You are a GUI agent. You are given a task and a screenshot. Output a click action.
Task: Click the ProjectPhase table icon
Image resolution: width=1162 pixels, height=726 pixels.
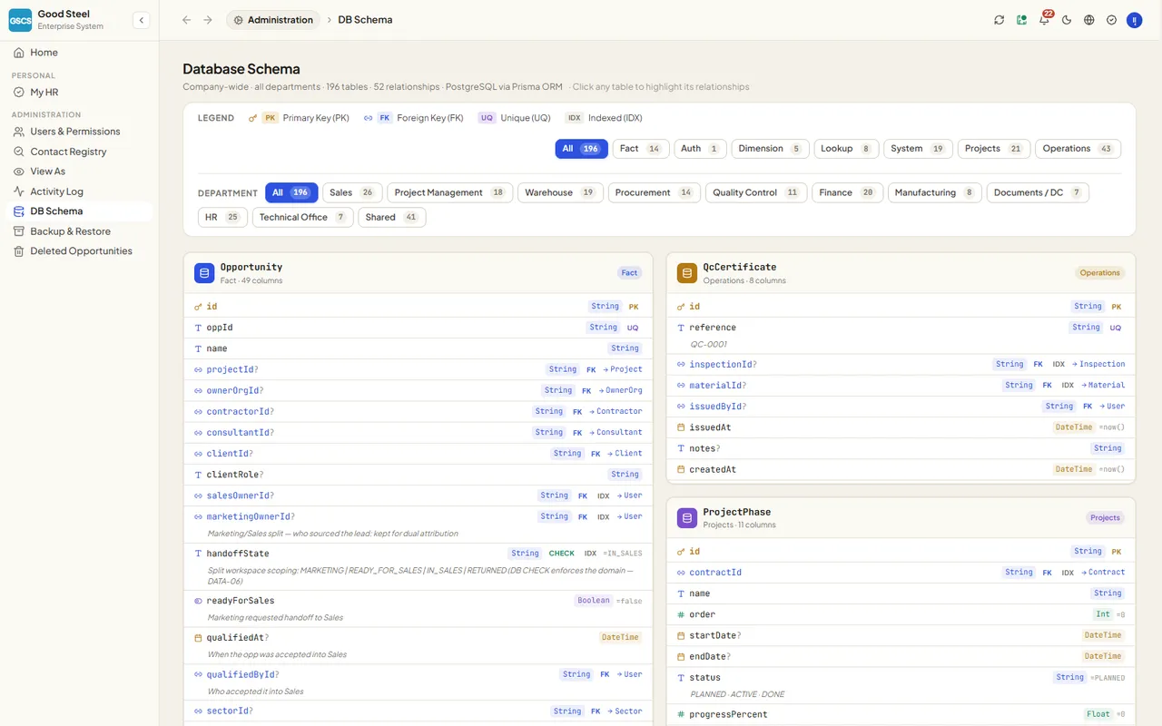pyautogui.click(x=687, y=518)
